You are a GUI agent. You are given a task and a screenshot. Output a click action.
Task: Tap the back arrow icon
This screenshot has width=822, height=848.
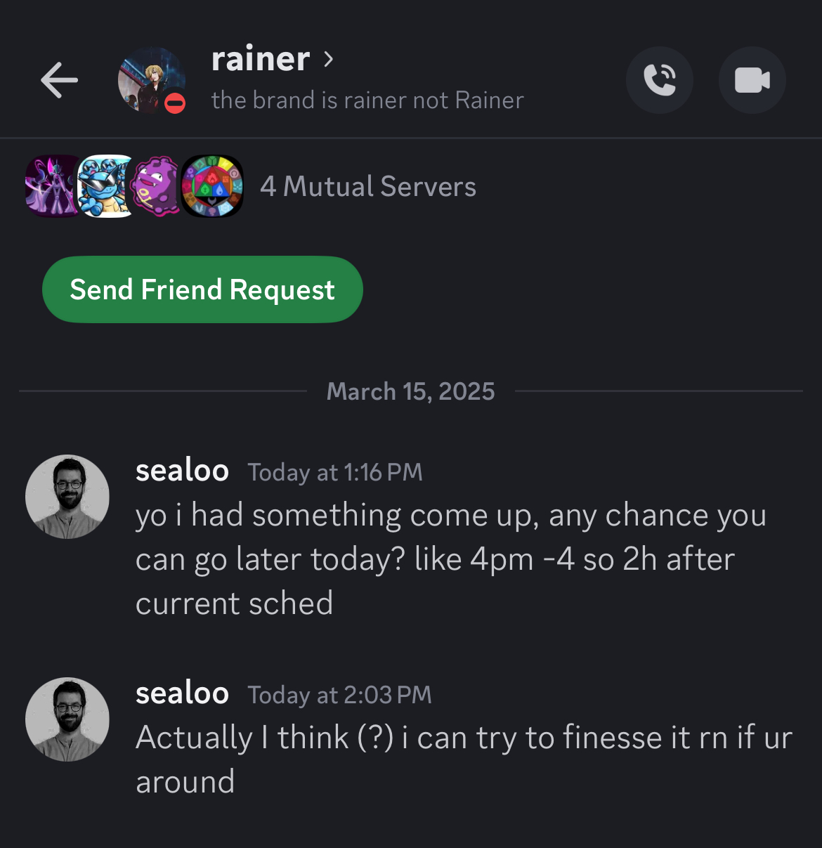pos(59,79)
